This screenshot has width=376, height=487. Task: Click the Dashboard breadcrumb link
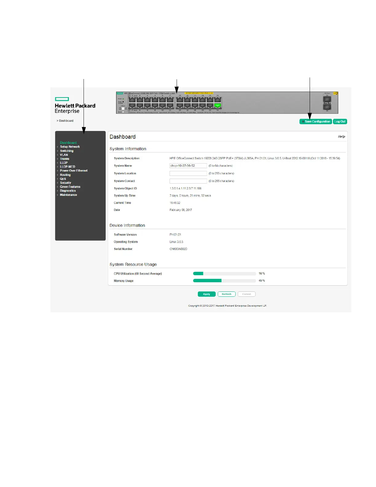(x=66, y=121)
